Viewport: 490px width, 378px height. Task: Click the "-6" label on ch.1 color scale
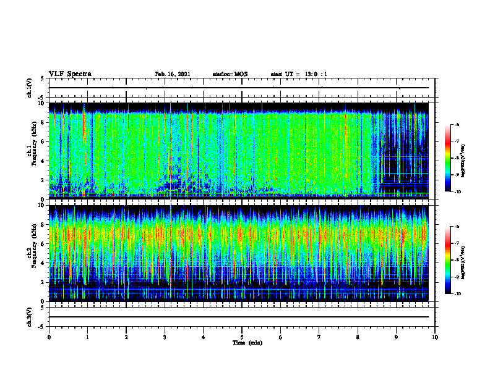[x=457, y=124]
